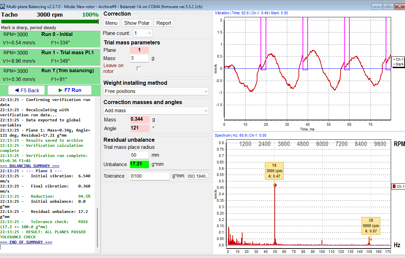405x258 pixels.
Task: Click the 1X peak marker in the spectrum
Action: pyautogui.click(x=275, y=185)
